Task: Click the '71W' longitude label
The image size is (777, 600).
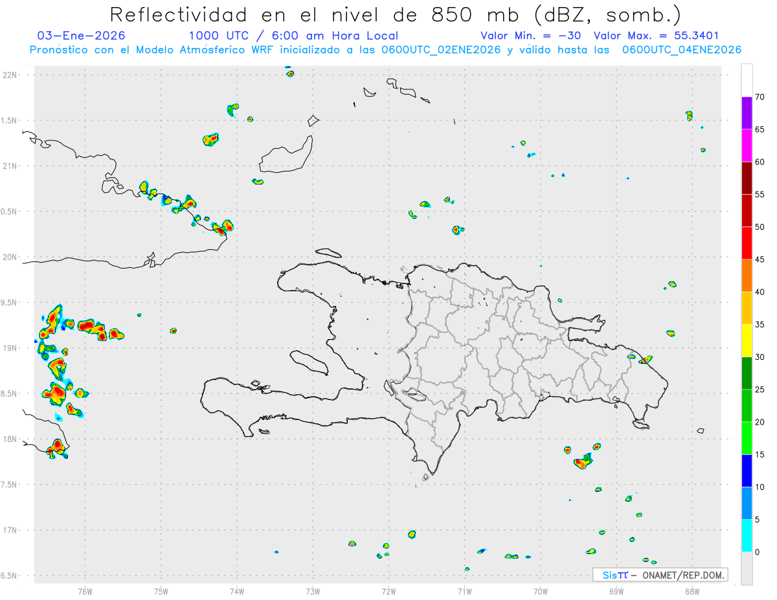Action: 464,591
